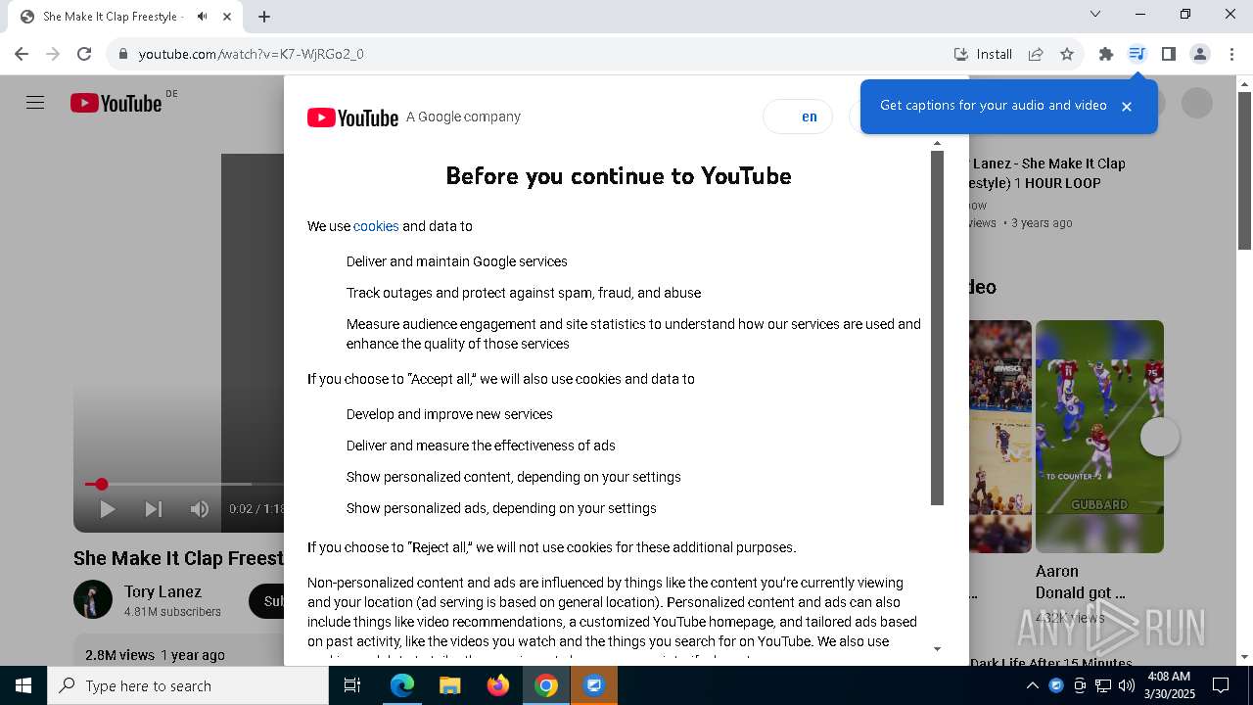Click the consent dialog scrollbar thumb
Screen dimensions: 1253x705
(x=937, y=328)
